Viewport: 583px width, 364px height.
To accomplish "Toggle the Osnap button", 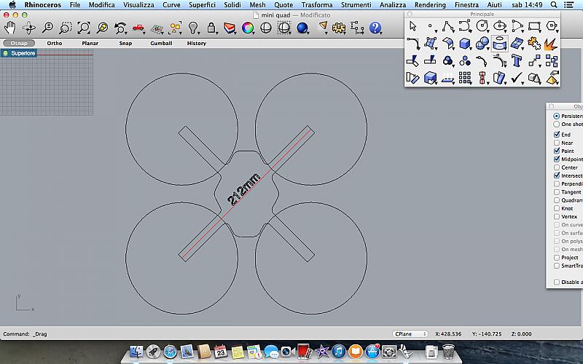I will (19, 43).
